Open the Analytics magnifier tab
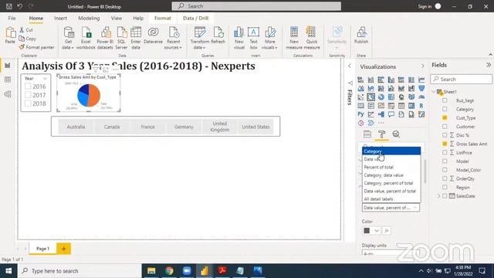Image resolution: width=494 pixels, height=278 pixels. (x=396, y=134)
